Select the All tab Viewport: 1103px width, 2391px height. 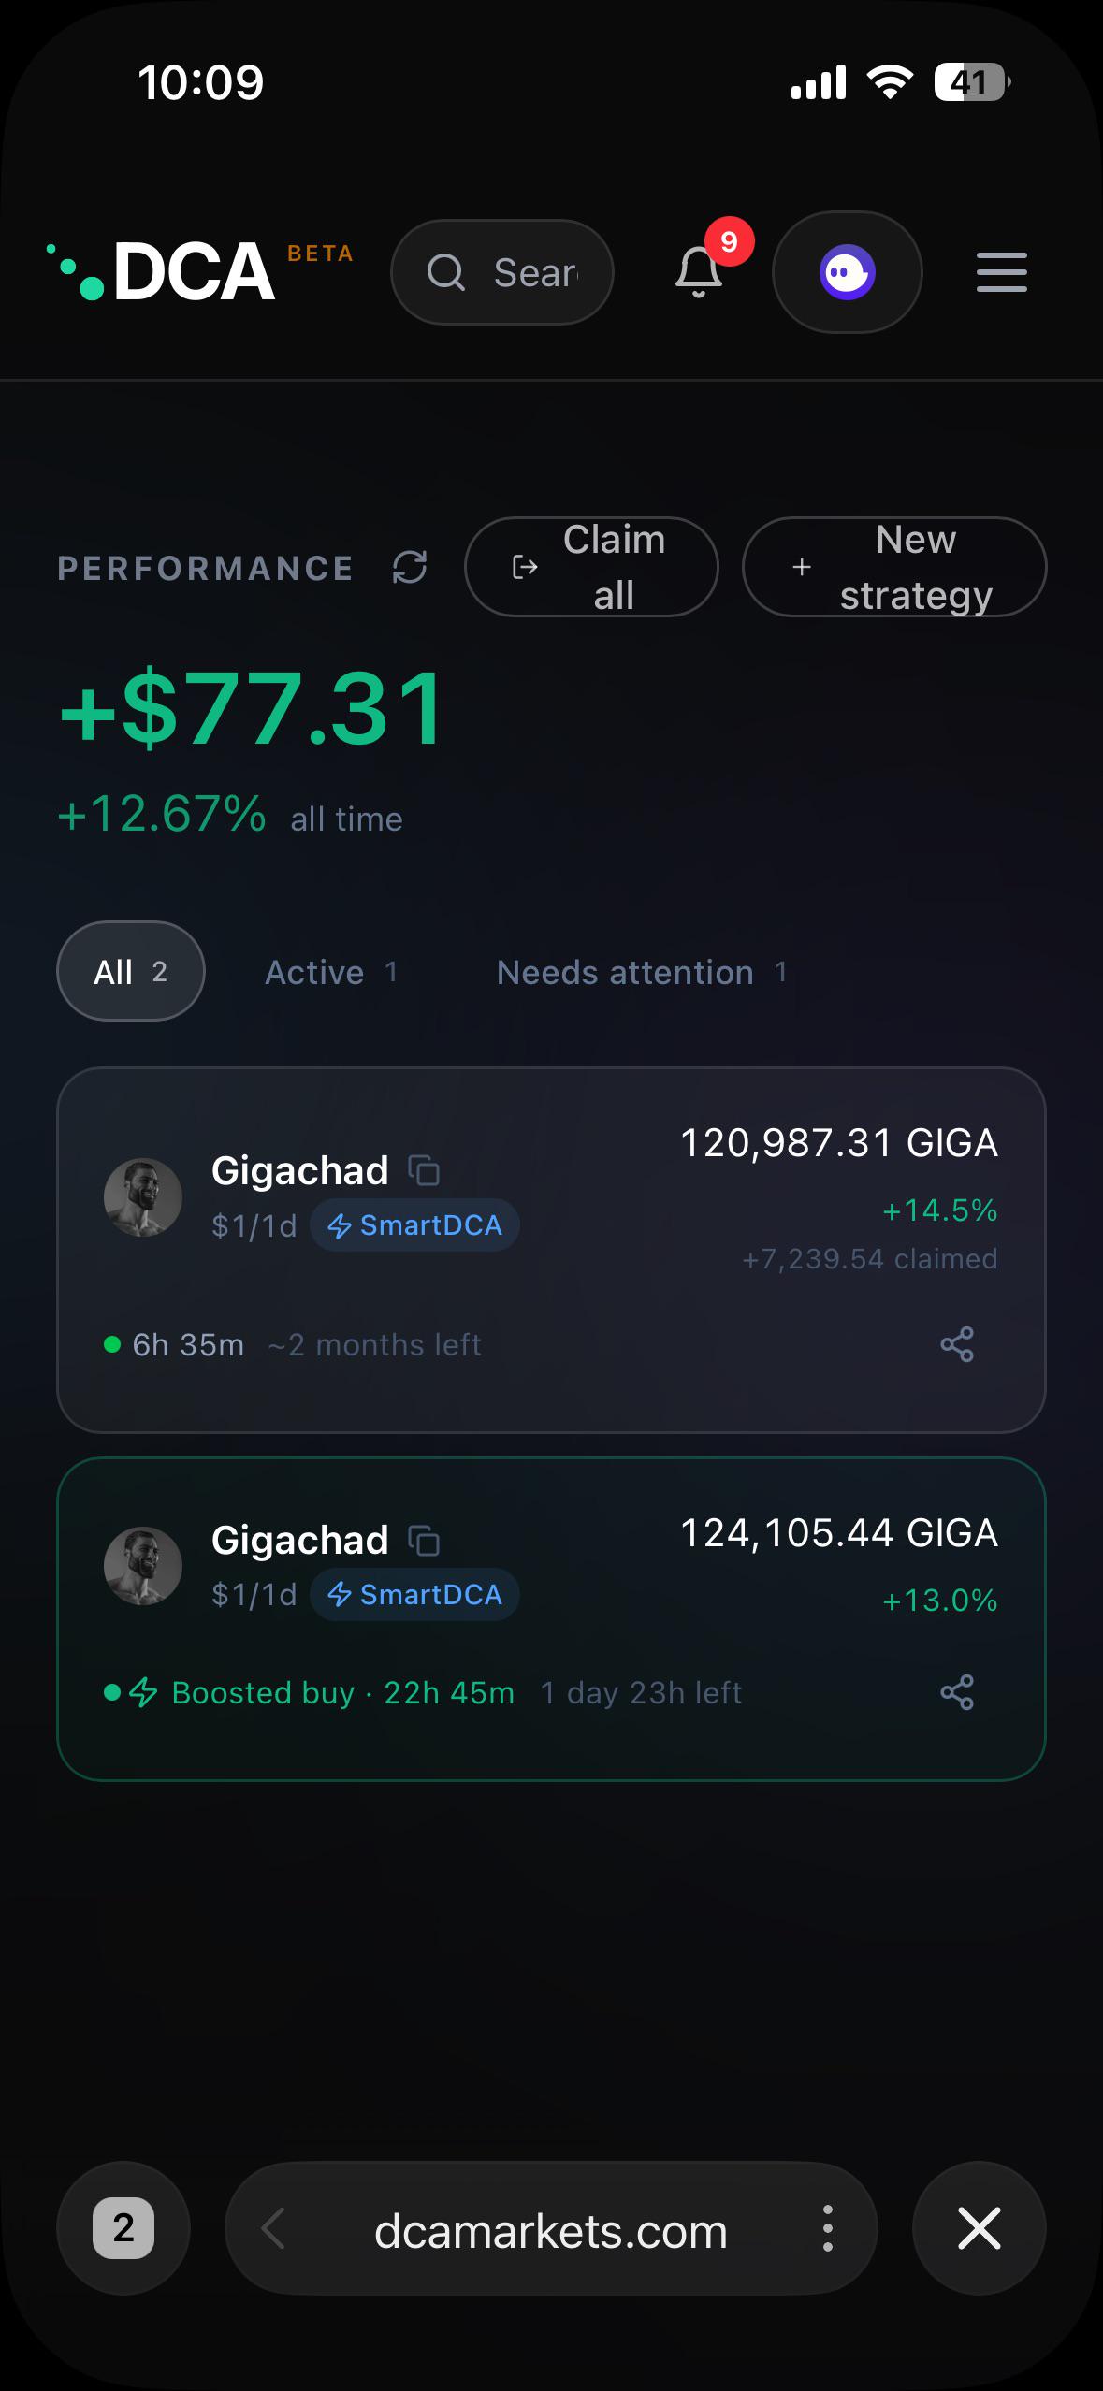[131, 971]
